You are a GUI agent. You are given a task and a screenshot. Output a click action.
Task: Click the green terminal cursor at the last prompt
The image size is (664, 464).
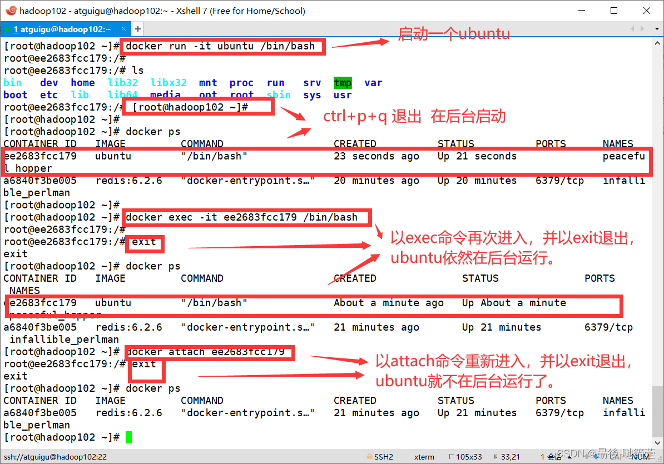tap(128, 437)
